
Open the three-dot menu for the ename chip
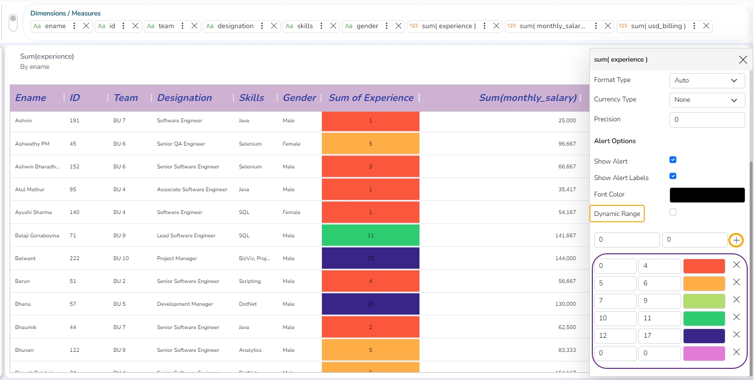click(74, 26)
